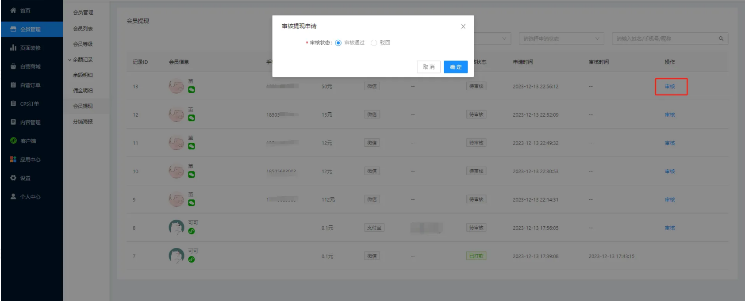Click the 自营商城 shop bag icon

(x=13, y=66)
